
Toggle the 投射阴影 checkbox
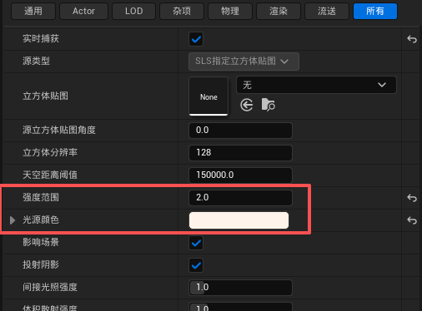196,265
